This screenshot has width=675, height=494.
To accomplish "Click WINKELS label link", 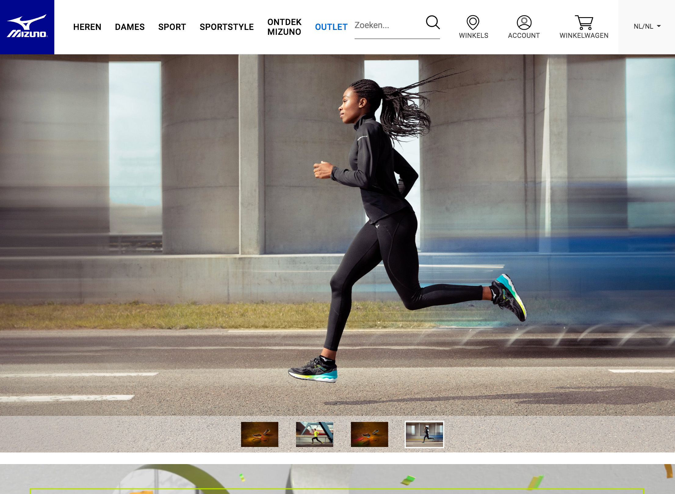I will [x=473, y=35].
